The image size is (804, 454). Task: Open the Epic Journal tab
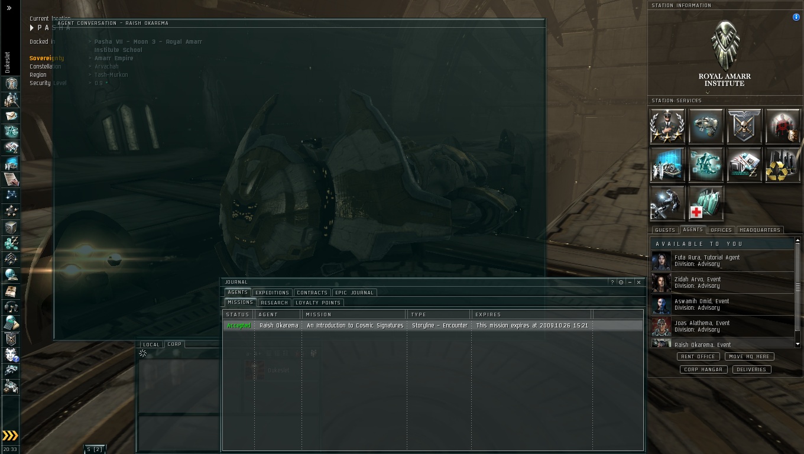point(354,293)
